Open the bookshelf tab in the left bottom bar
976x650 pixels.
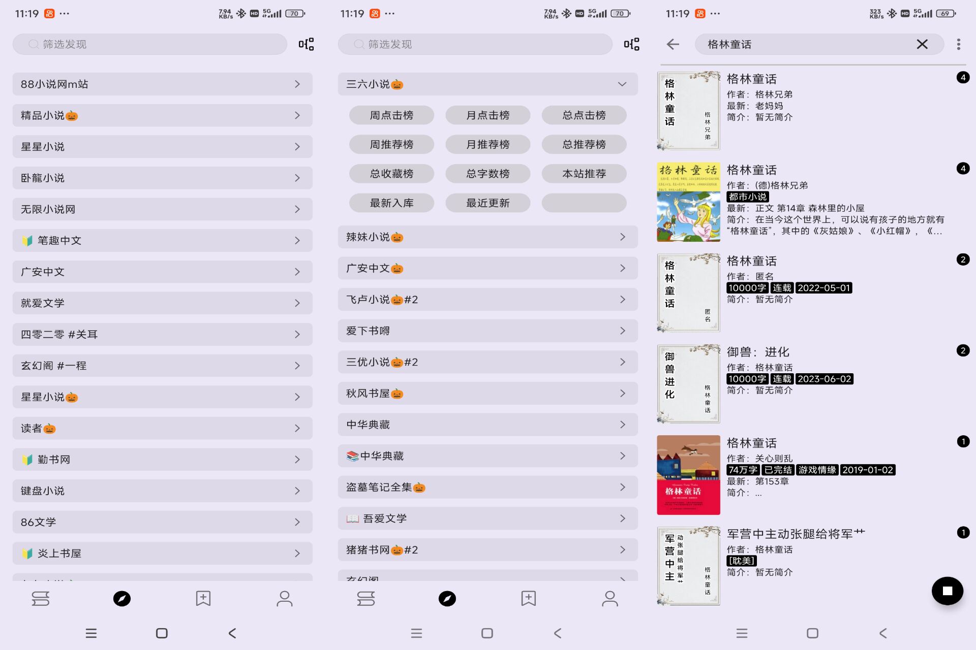41,599
